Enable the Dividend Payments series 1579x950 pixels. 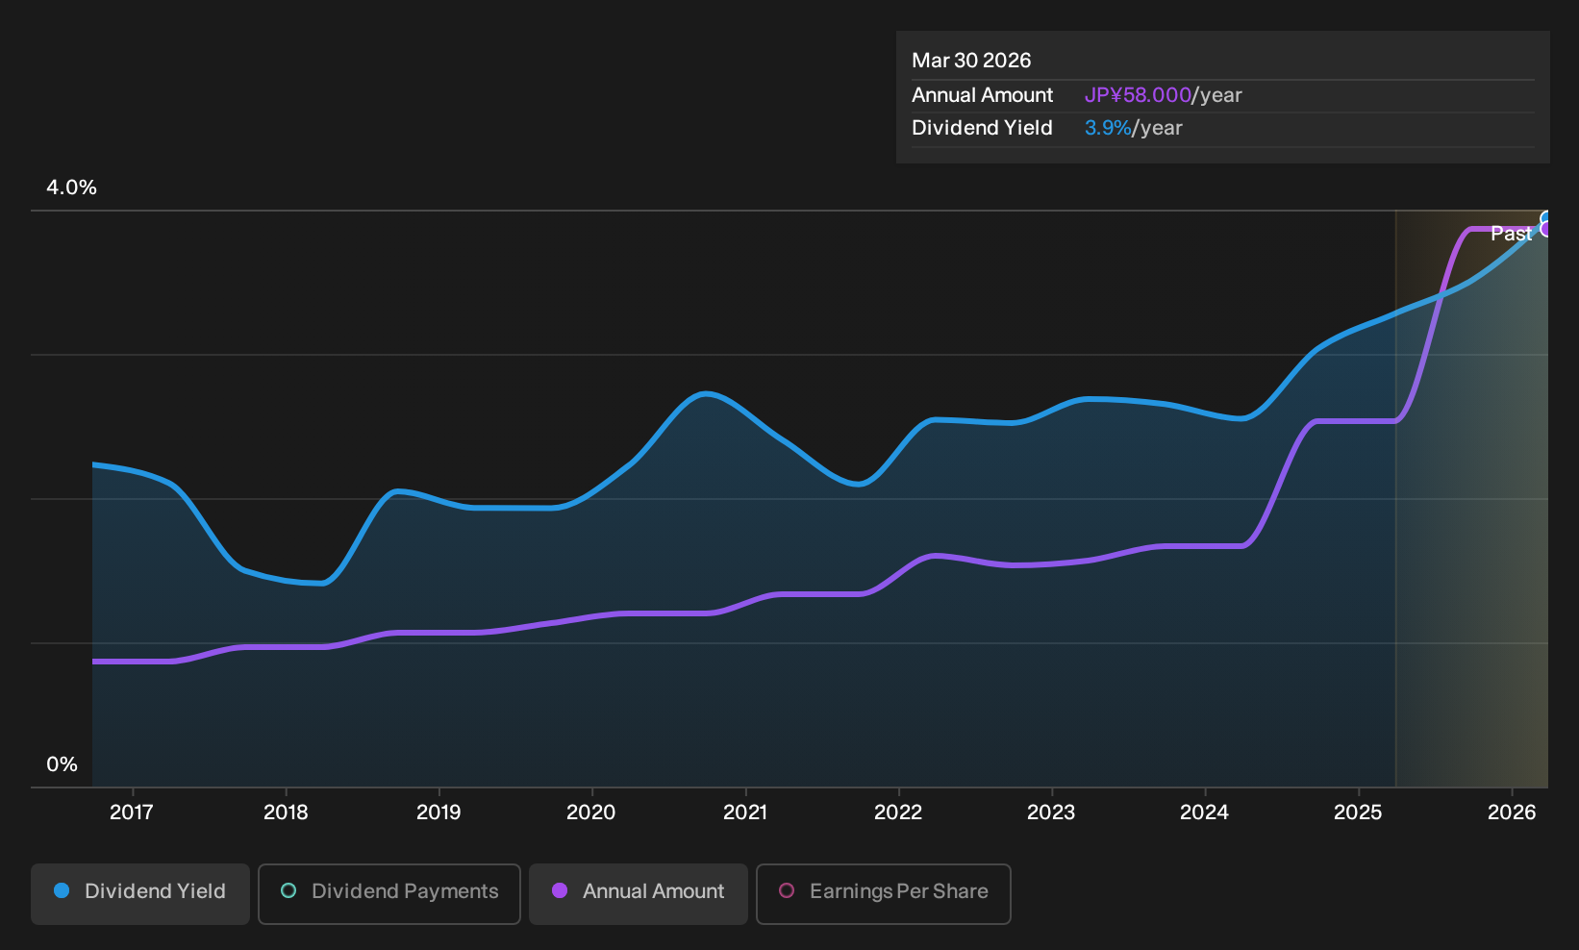pos(389,894)
